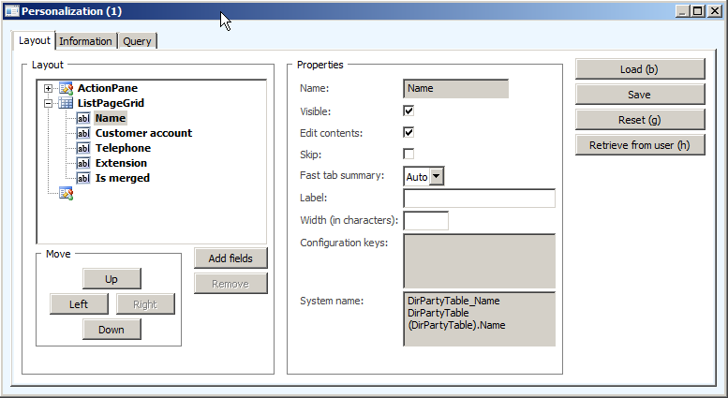Viewport: 728px width, 398px height.
Task: Click the ListPageGrid grid icon
Action: pyautogui.click(x=66, y=103)
